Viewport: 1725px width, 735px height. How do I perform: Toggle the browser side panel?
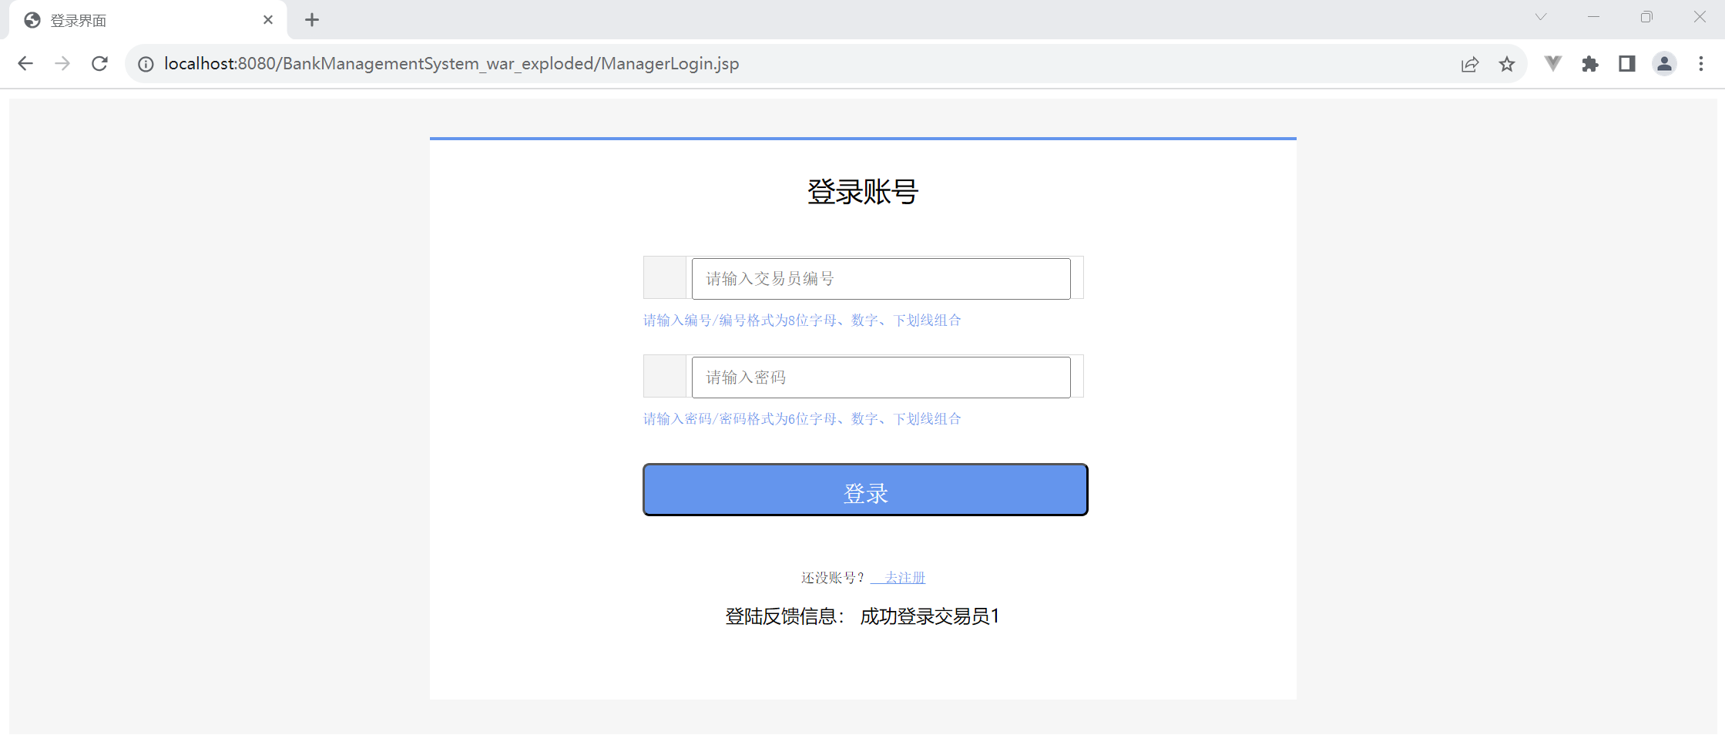pyautogui.click(x=1626, y=64)
